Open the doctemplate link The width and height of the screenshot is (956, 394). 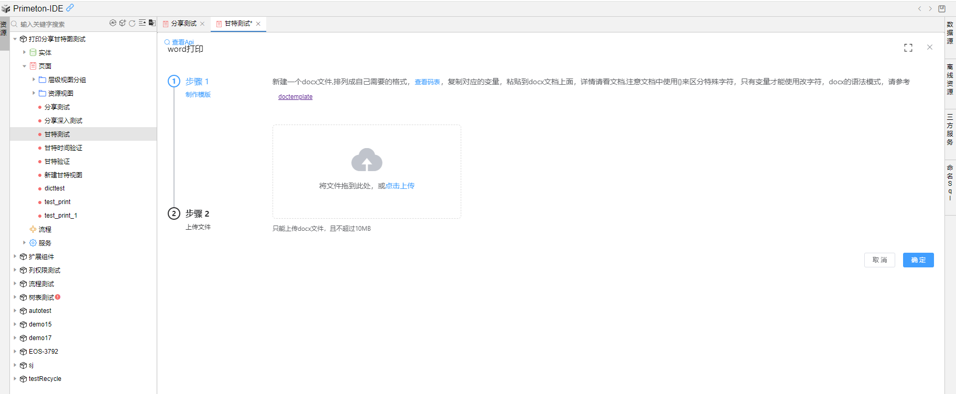295,97
